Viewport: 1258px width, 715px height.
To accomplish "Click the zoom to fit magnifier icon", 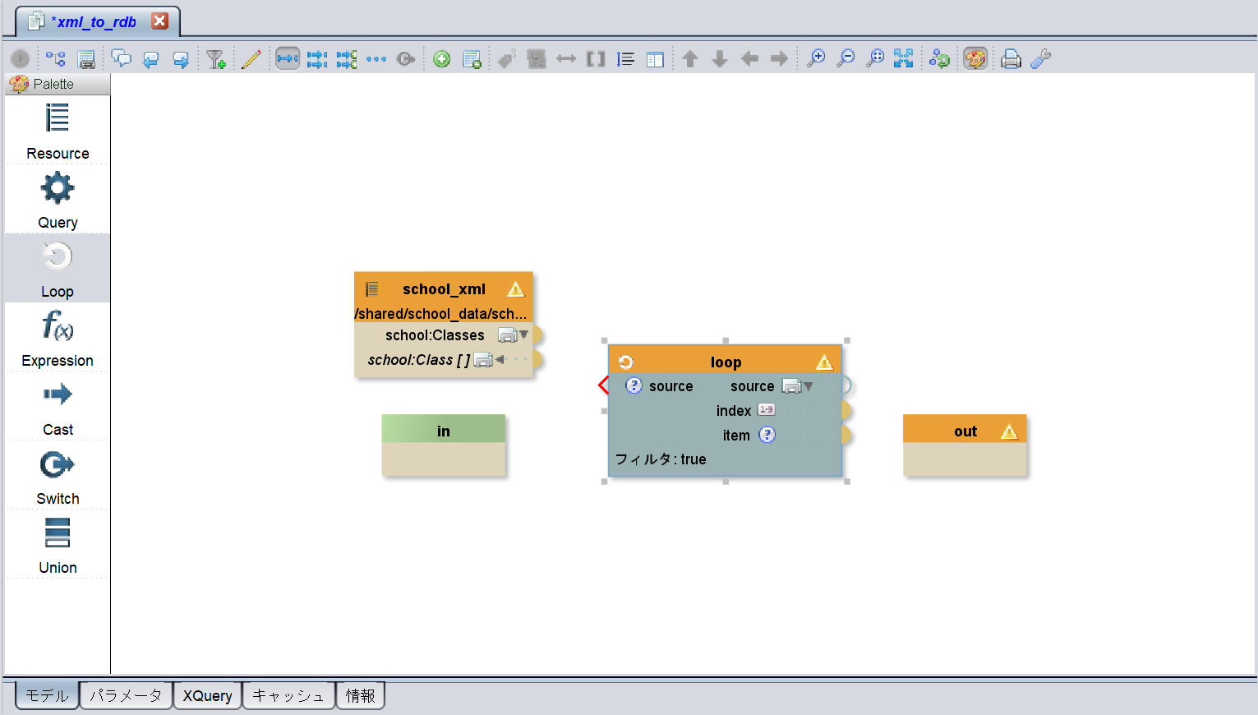I will click(x=875, y=59).
